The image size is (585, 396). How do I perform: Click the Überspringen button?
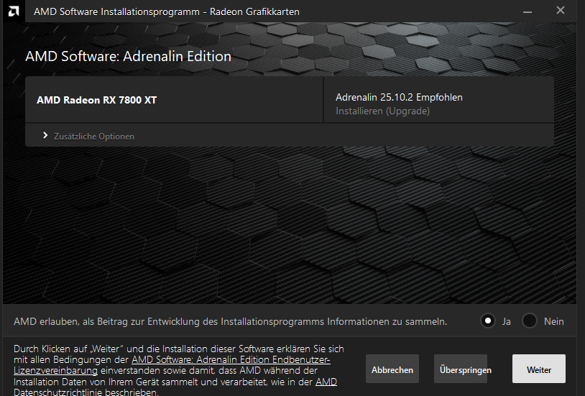coord(461,369)
